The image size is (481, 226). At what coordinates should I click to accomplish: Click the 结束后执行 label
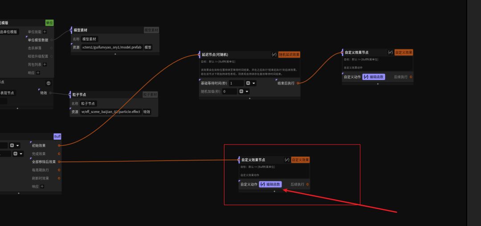pos(286,83)
